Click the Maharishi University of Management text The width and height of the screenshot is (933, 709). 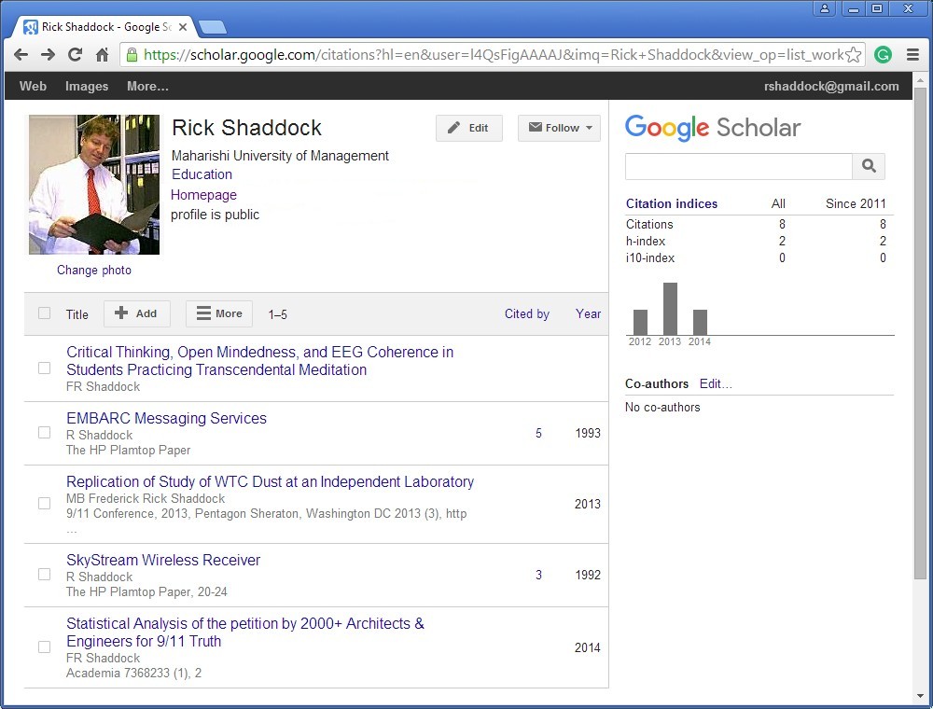[x=280, y=155]
